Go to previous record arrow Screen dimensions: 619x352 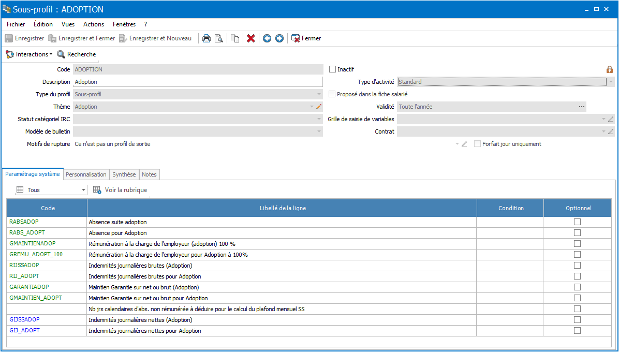267,38
